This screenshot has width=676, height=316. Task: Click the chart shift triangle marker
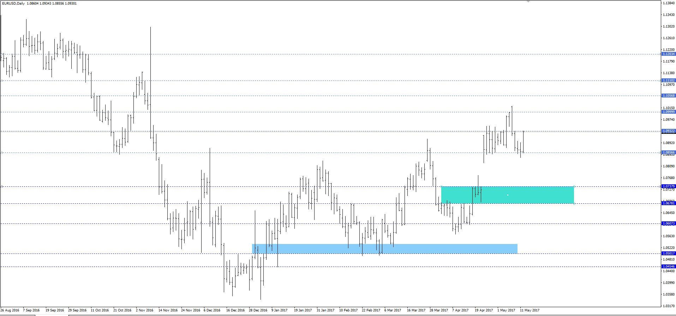click(528, 2)
